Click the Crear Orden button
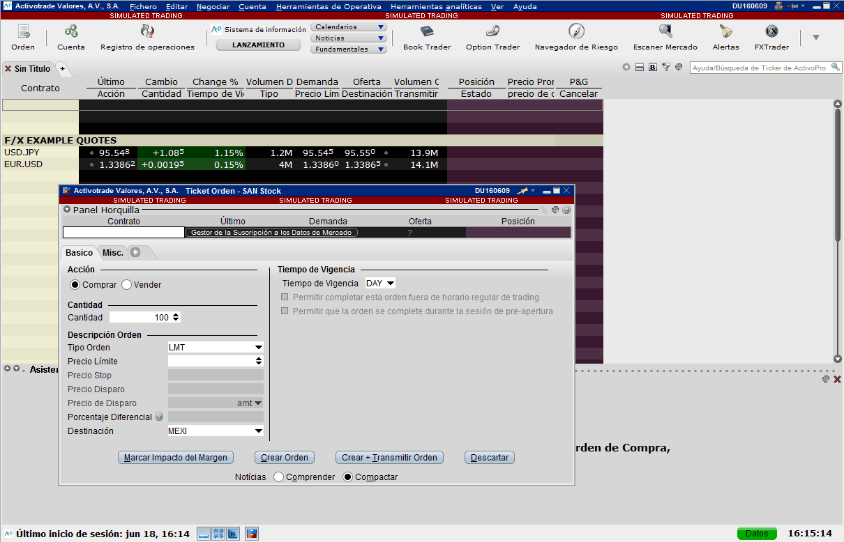 285,458
